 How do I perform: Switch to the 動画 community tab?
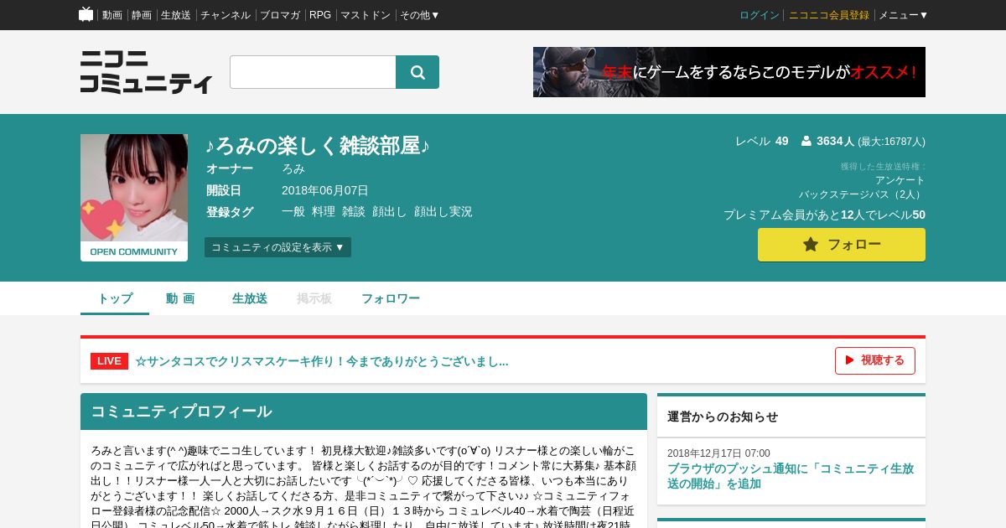click(x=180, y=298)
